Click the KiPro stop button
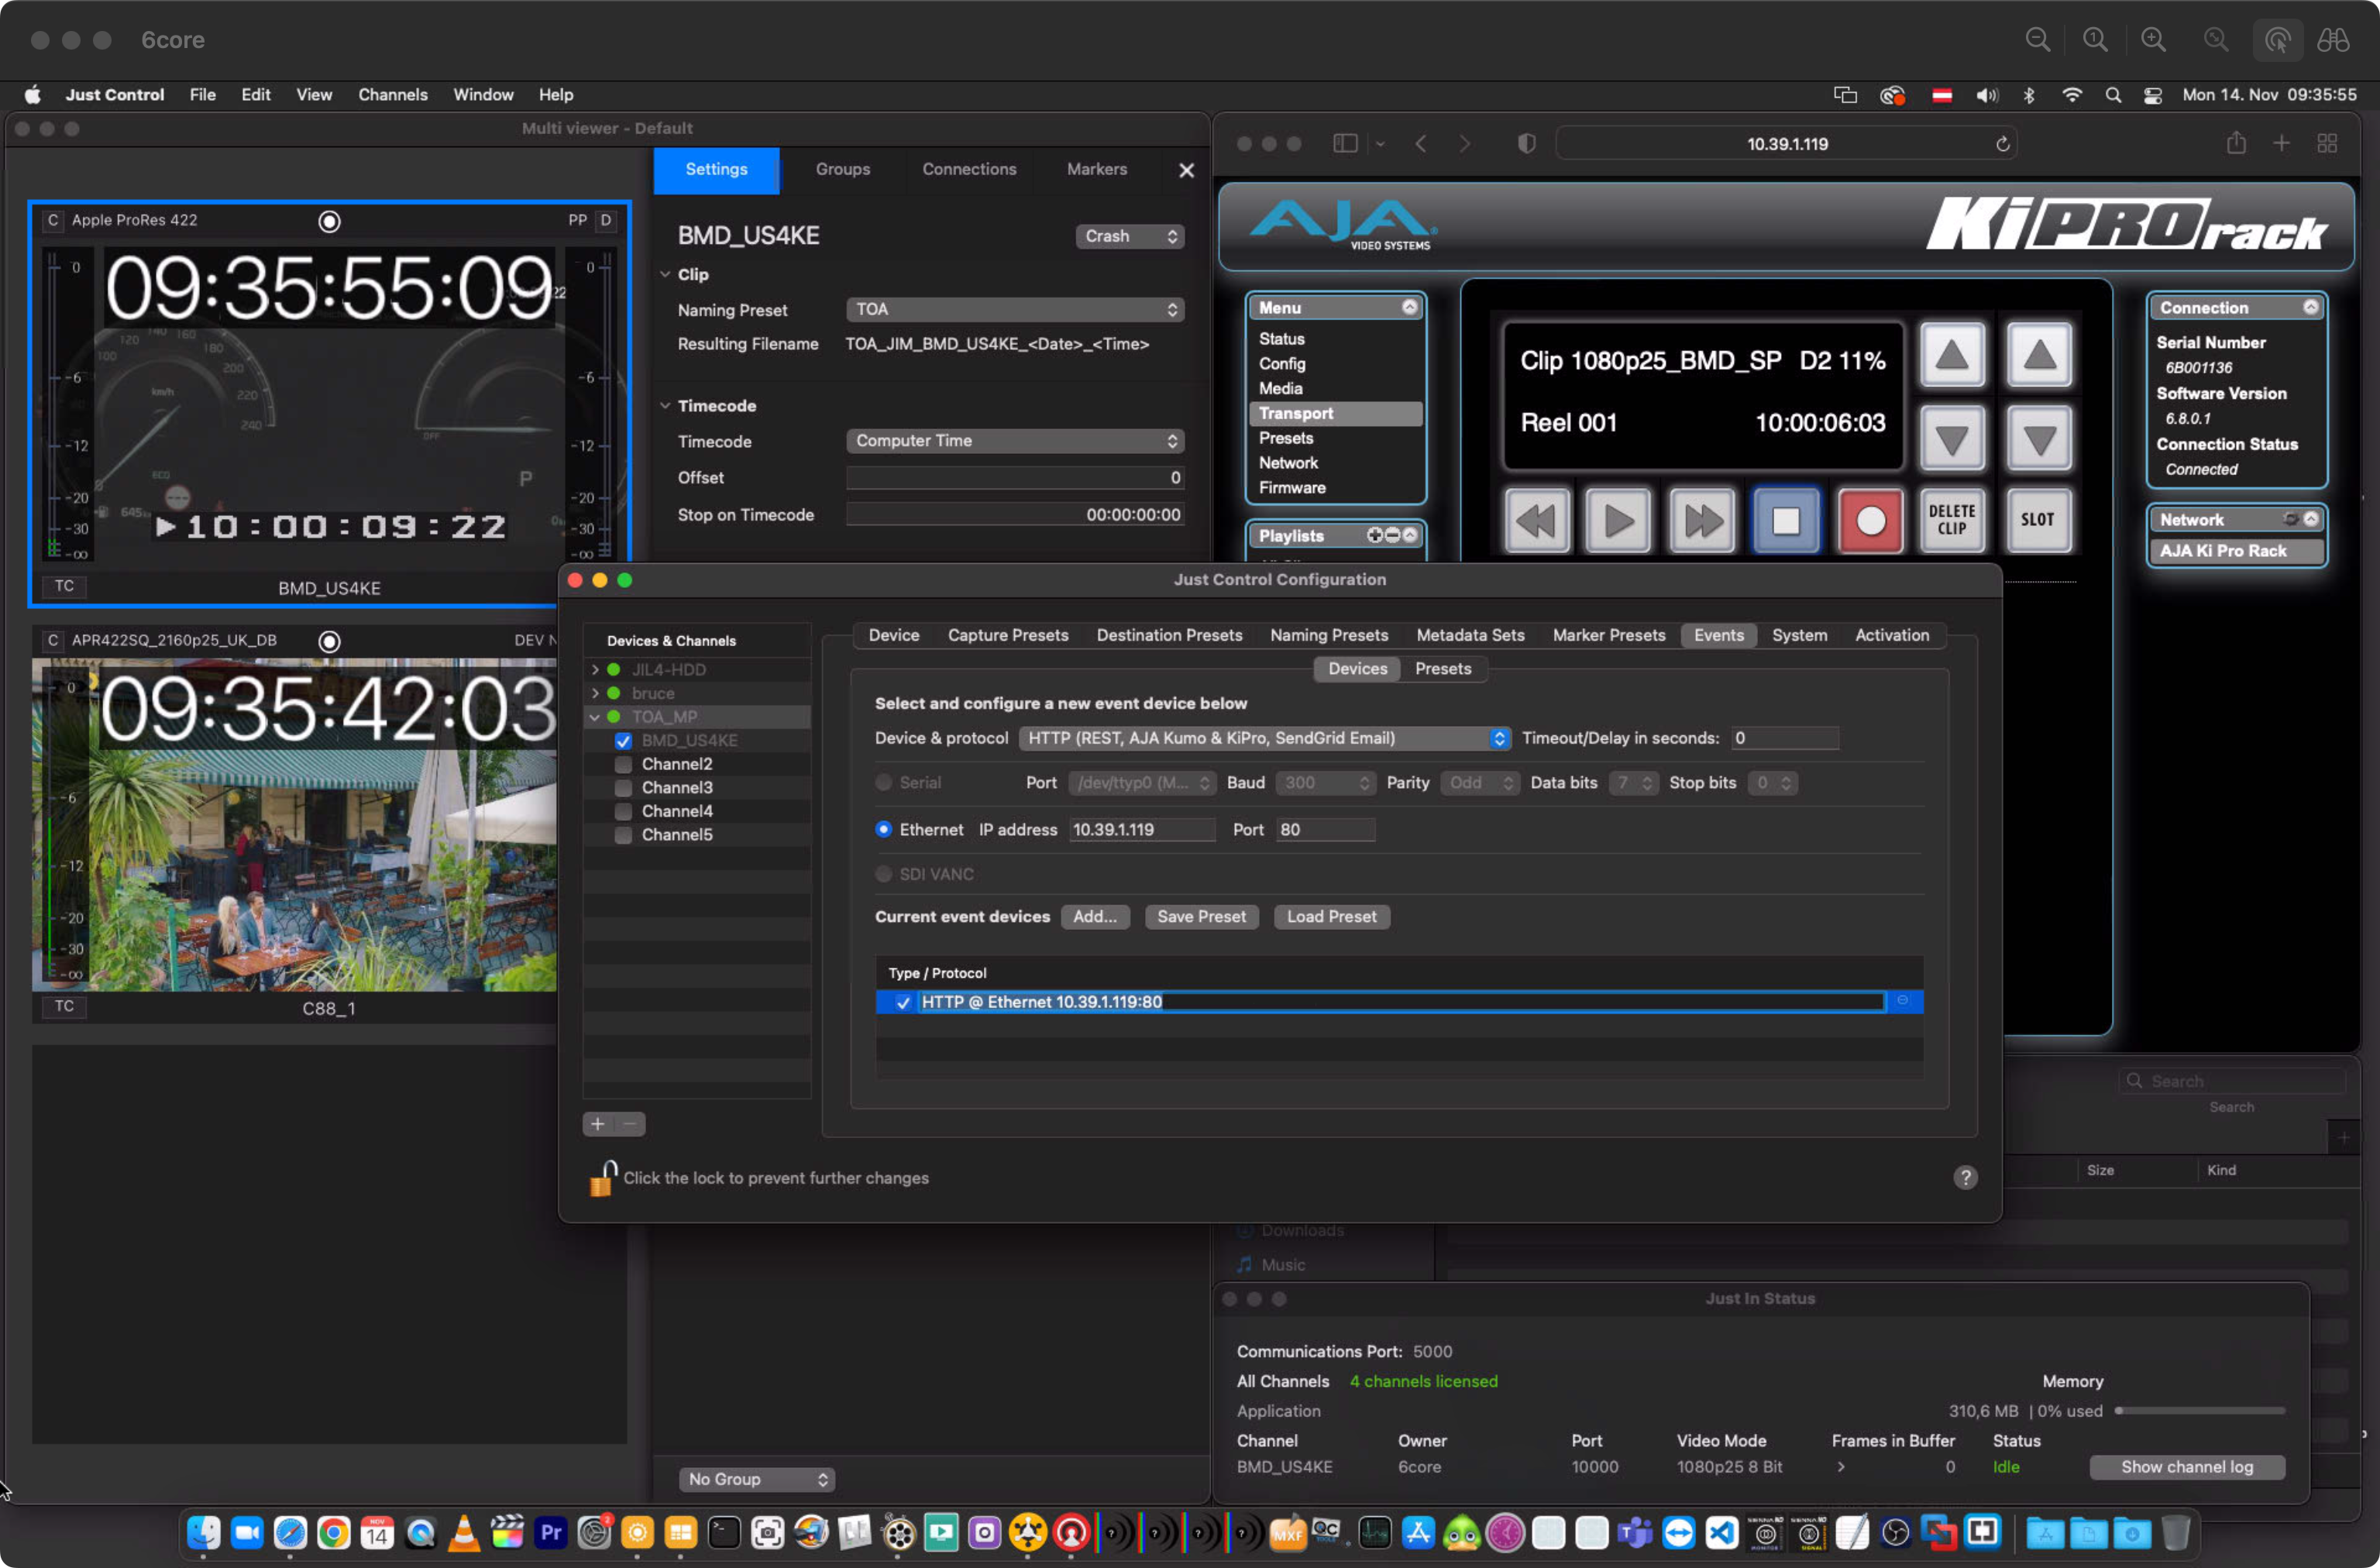Screen dimensions: 2380x1568 click(x=1785, y=521)
